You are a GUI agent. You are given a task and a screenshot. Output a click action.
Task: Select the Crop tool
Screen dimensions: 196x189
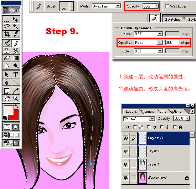tap(7, 34)
